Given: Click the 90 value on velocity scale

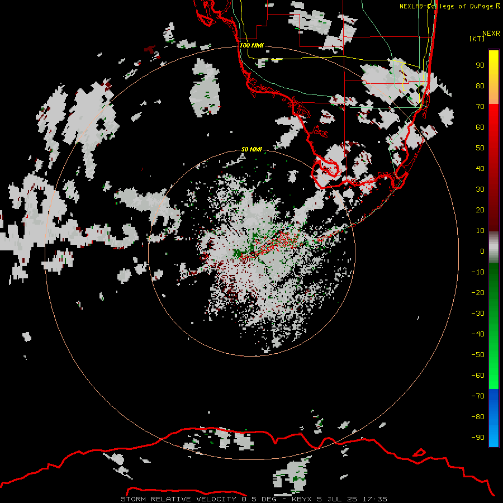Looking at the screenshot, I should pos(480,65).
